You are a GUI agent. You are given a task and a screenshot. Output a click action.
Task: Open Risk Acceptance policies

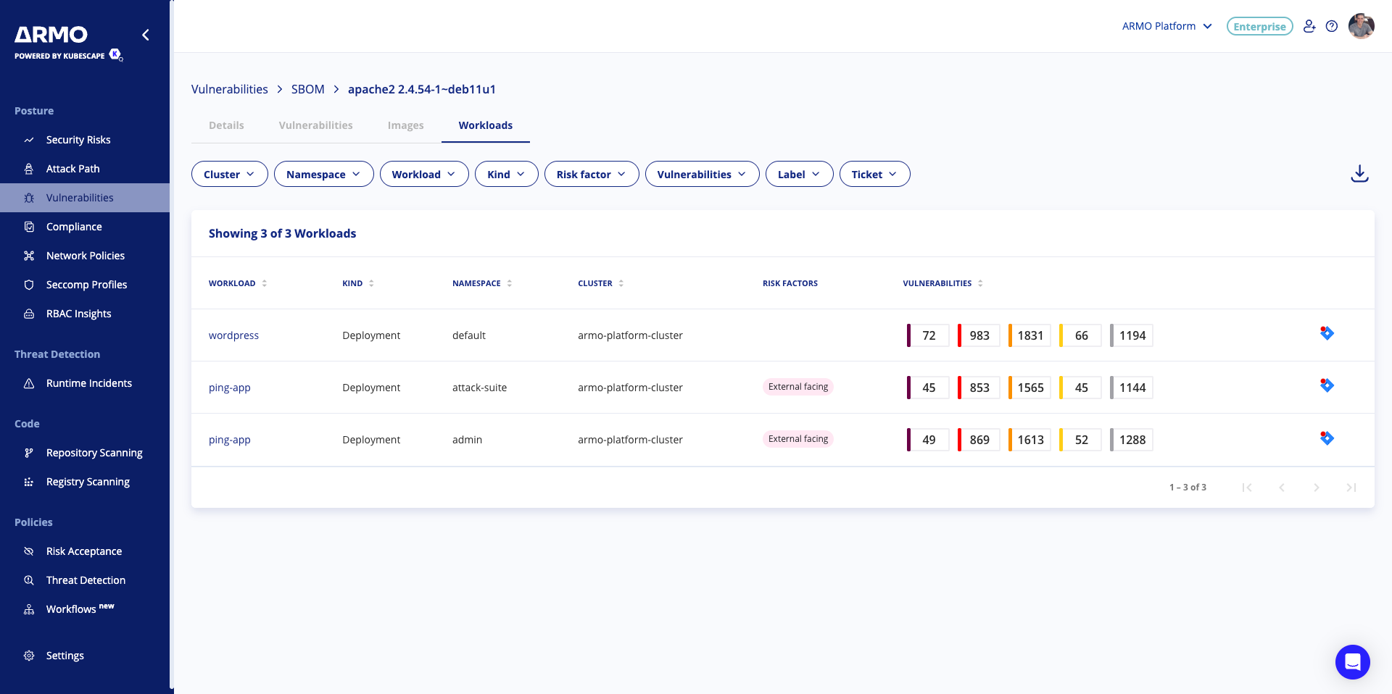pos(85,551)
